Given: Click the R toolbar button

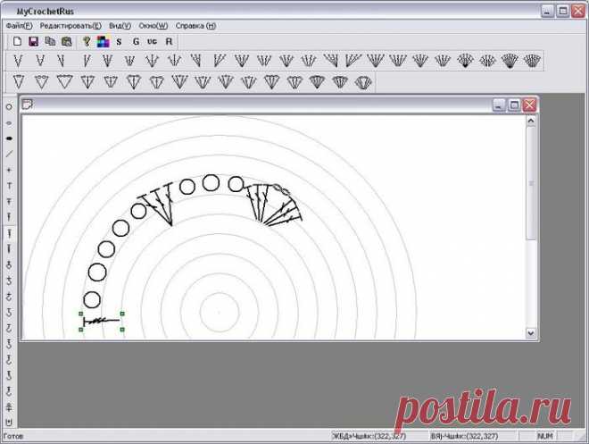Looking at the screenshot, I should coord(169,42).
